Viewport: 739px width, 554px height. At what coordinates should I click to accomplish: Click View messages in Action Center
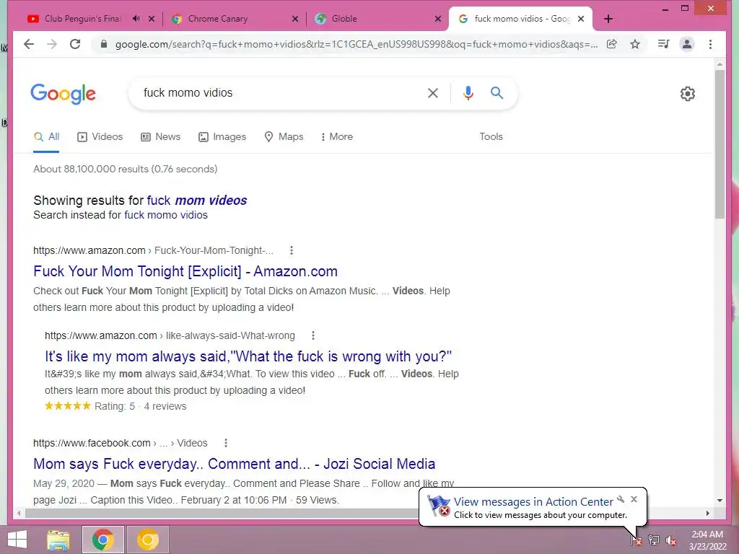pyautogui.click(x=533, y=502)
